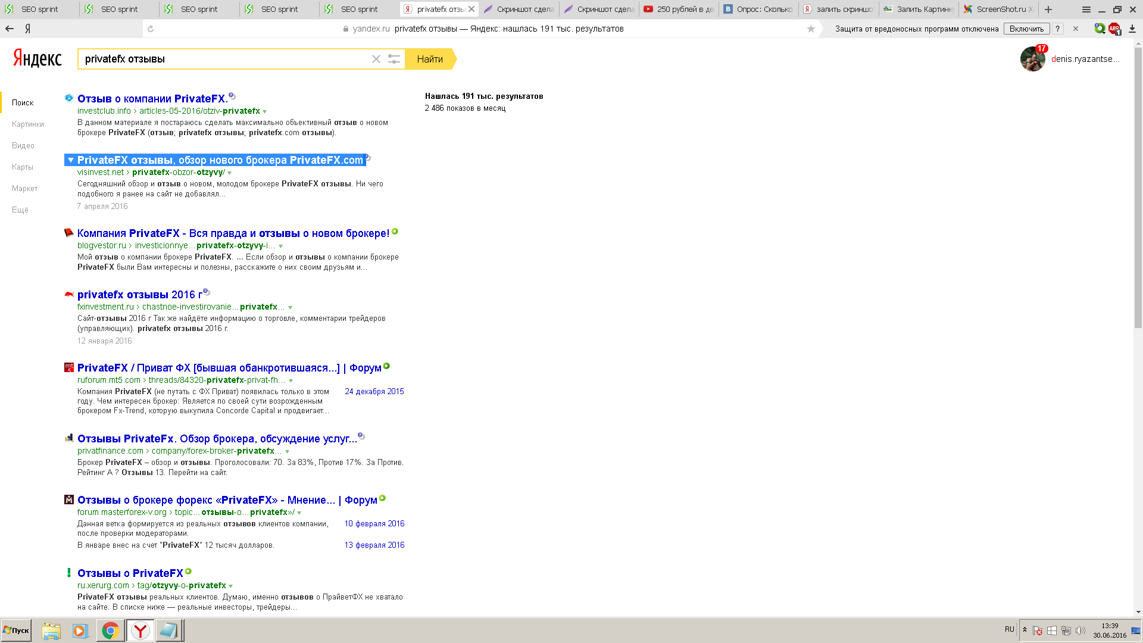Click the page vertical scrollbar thumb

(1138, 188)
